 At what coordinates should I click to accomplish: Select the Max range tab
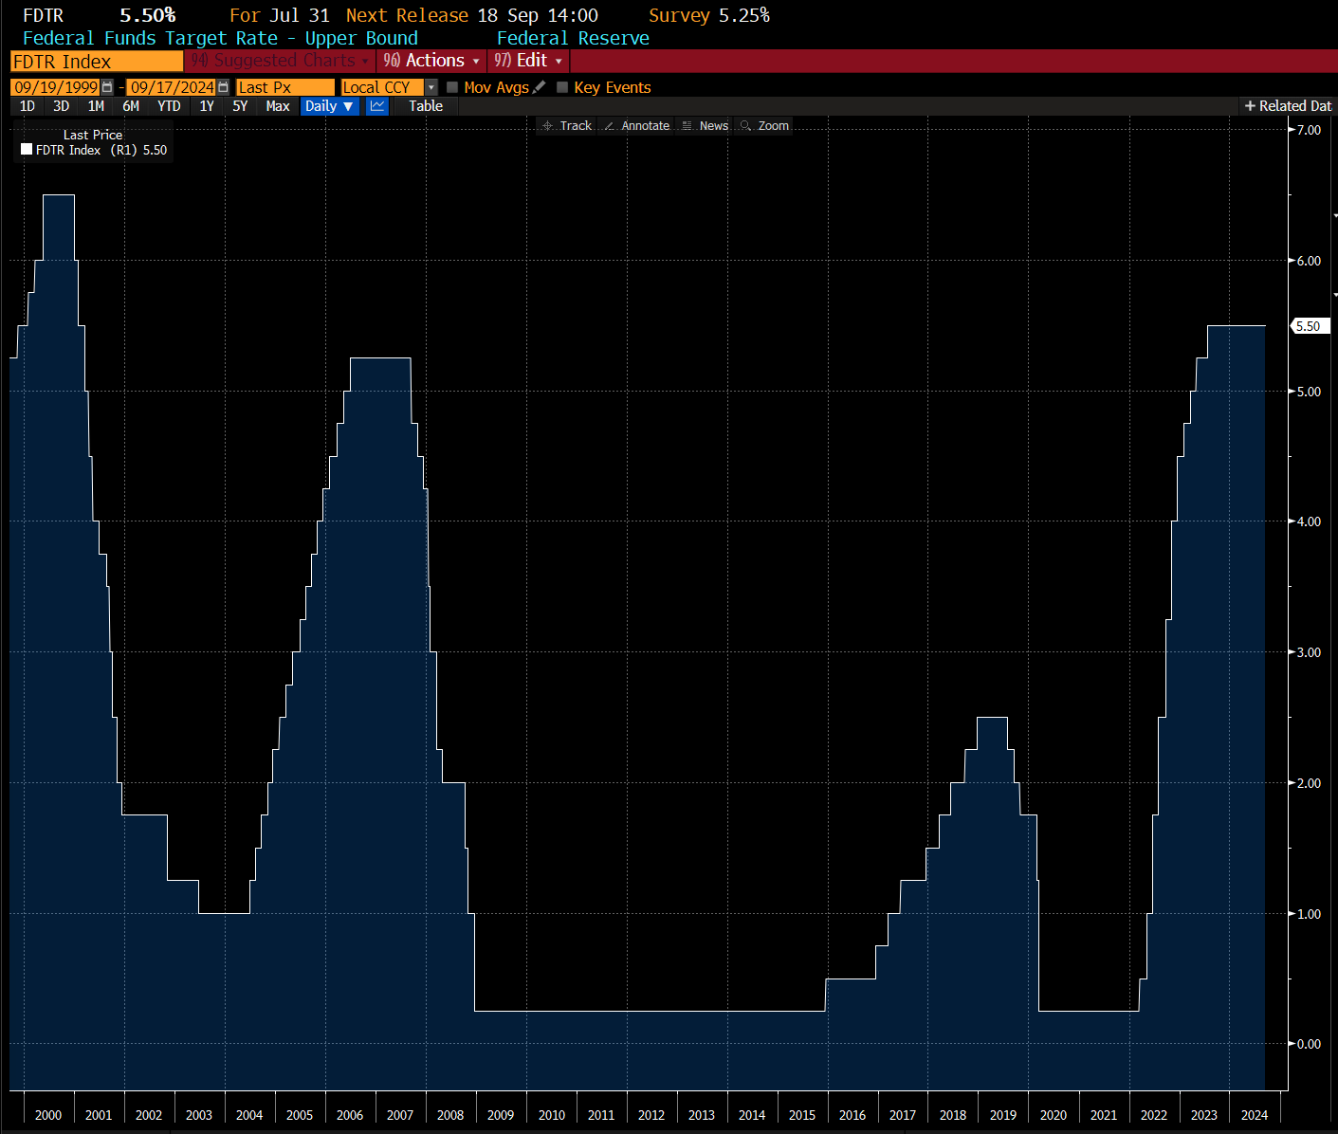(278, 106)
